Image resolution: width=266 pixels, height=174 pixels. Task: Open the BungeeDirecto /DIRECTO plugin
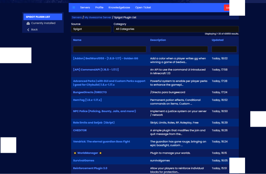90,92
